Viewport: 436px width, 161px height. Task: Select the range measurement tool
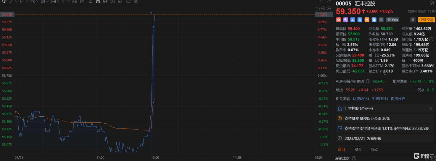point(54,1)
